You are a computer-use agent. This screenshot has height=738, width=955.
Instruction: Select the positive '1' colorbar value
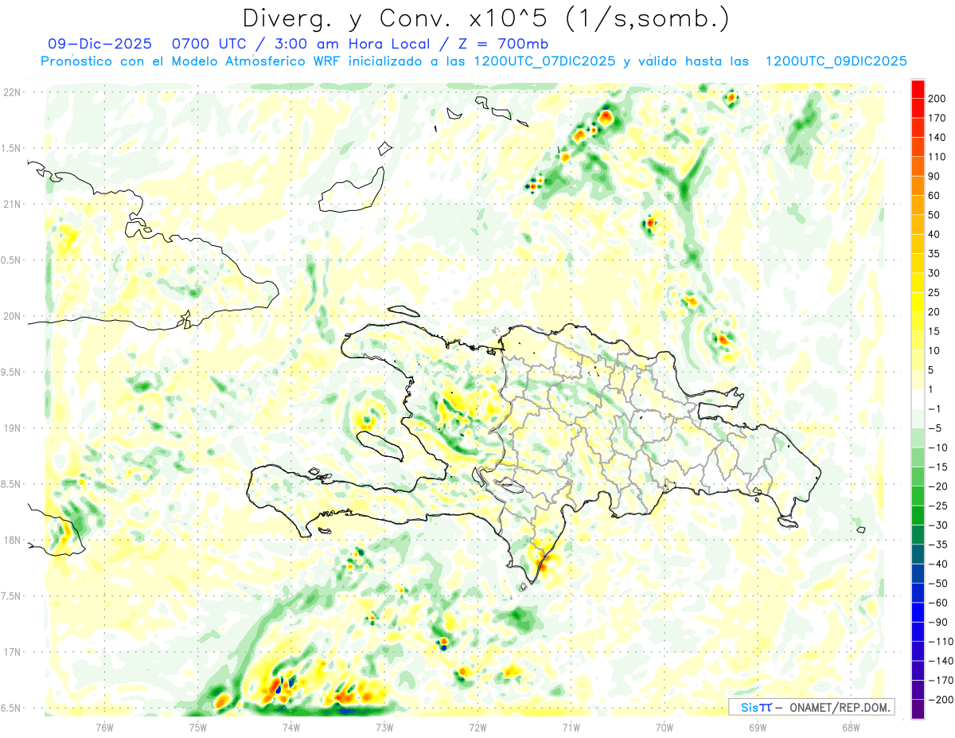931,390
